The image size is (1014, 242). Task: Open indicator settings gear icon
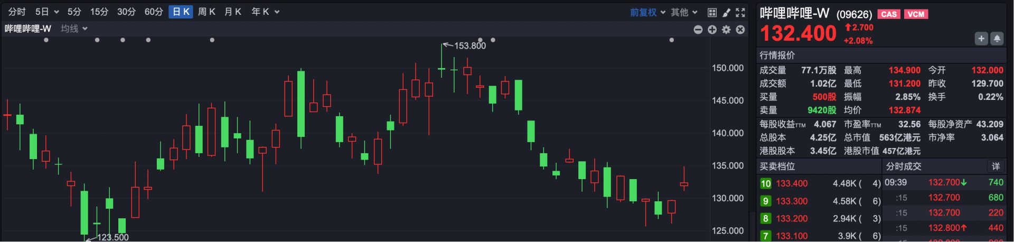click(x=727, y=30)
